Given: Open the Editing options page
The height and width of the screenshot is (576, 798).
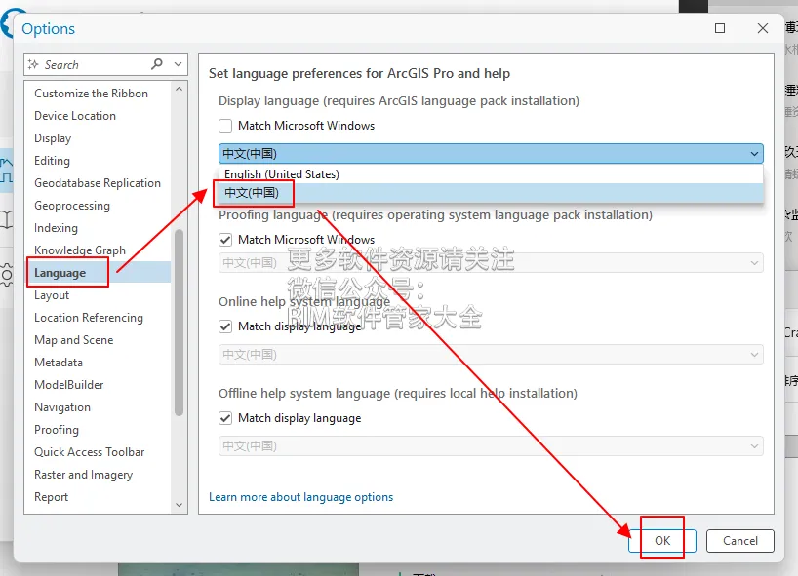Looking at the screenshot, I should (52, 161).
